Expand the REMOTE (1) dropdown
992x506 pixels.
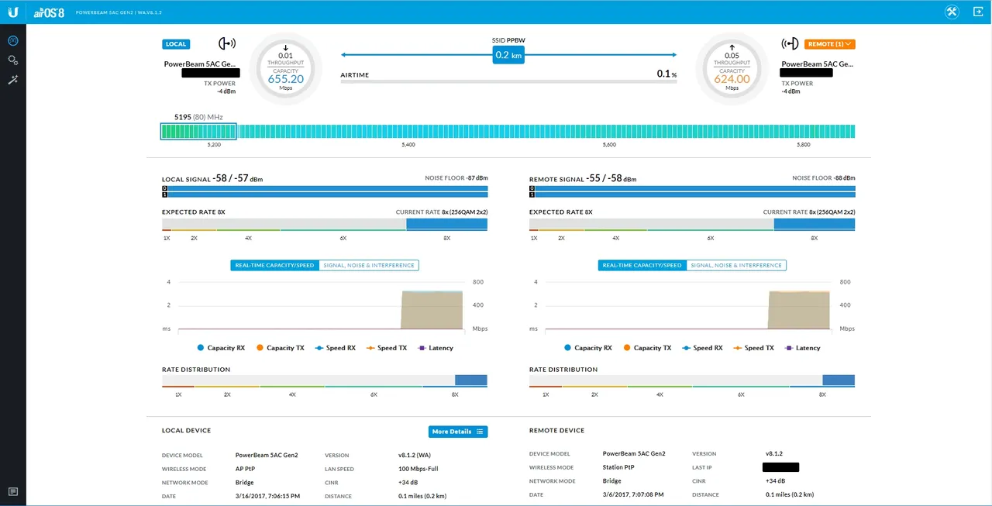830,44
